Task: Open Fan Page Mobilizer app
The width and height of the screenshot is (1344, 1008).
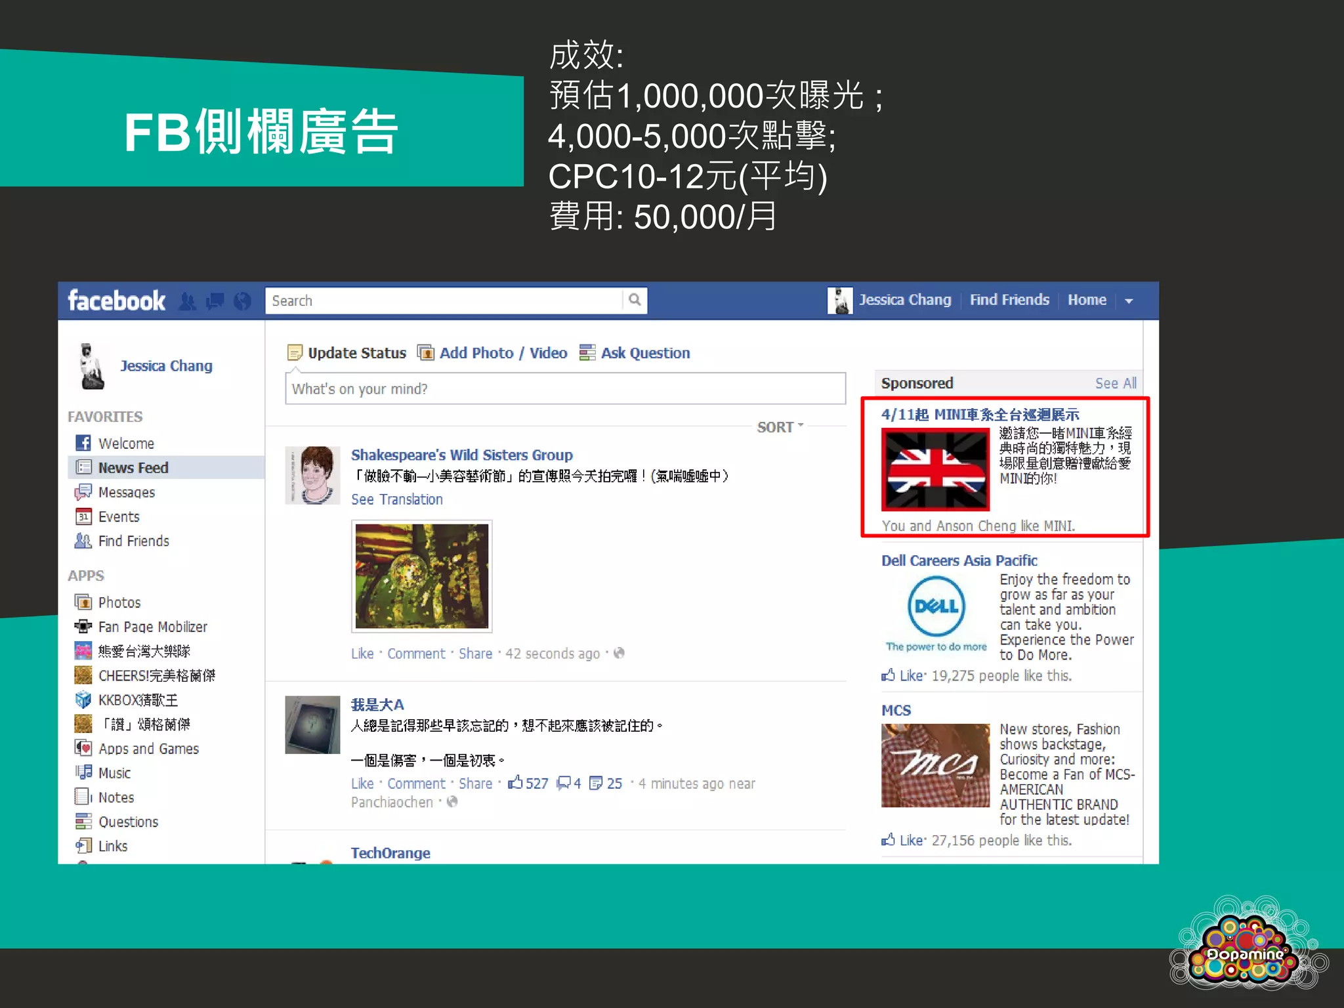Action: coord(141,627)
